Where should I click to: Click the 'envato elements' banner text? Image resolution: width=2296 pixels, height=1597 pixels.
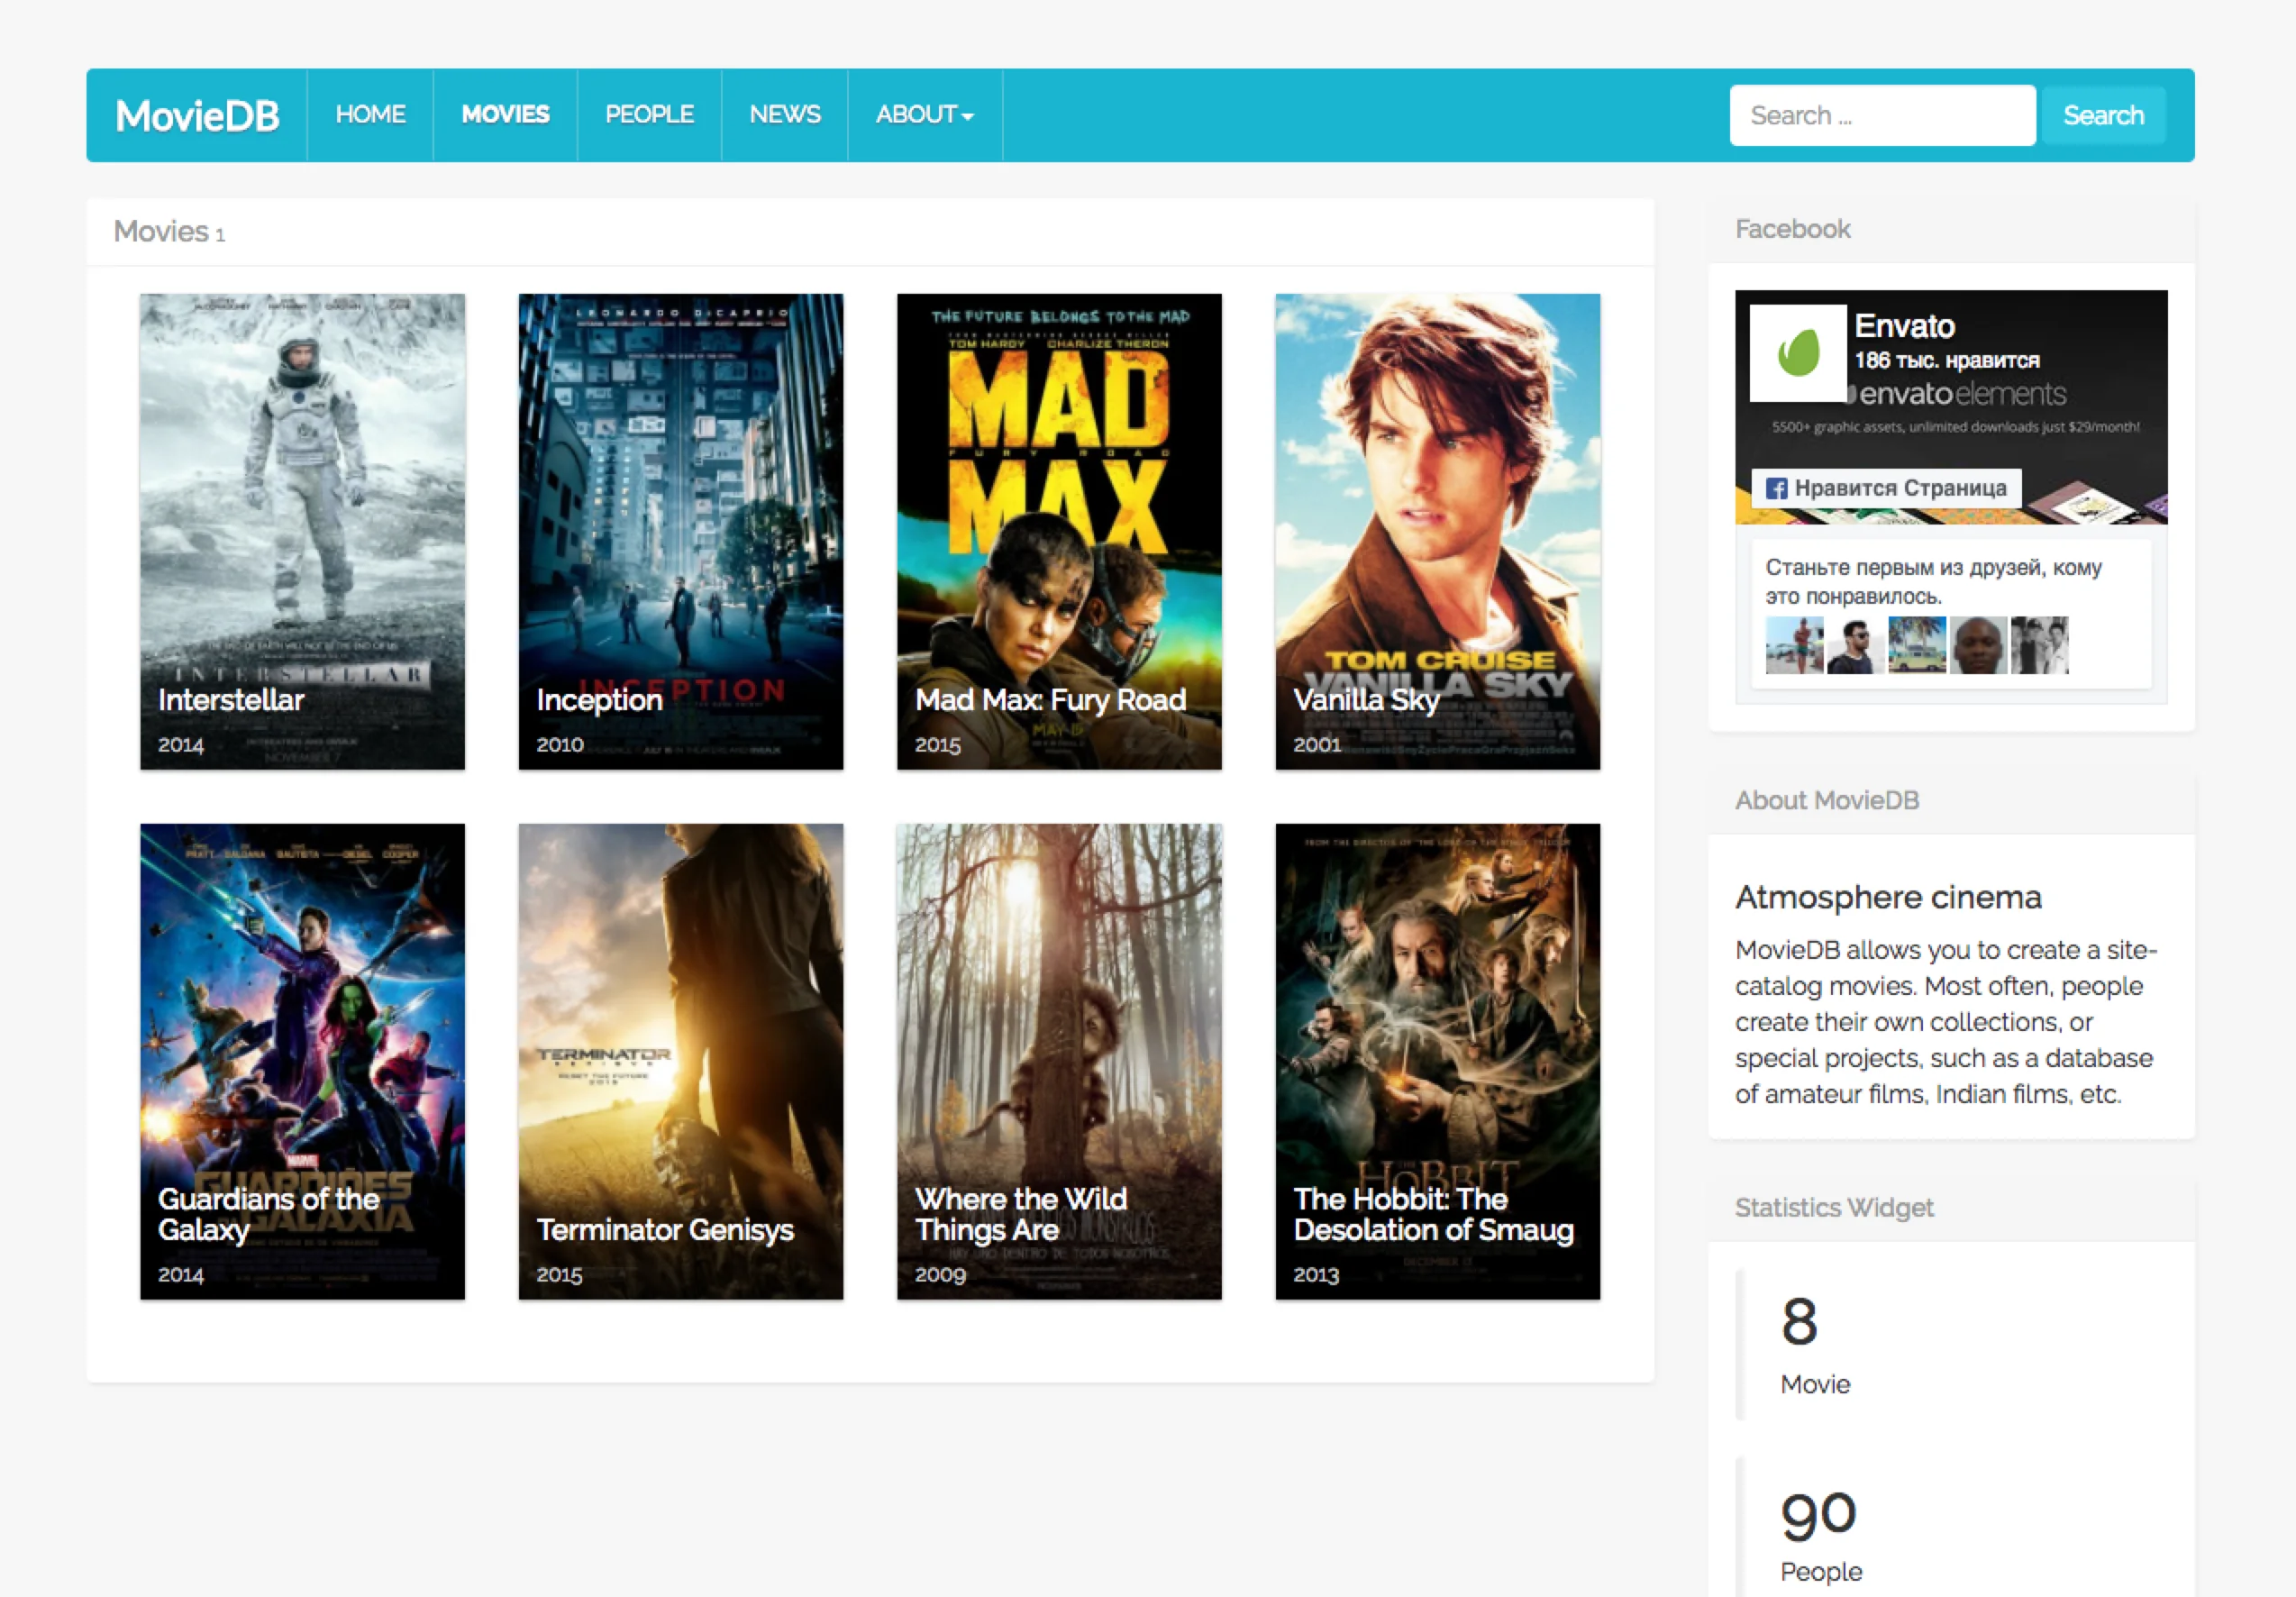1955,394
